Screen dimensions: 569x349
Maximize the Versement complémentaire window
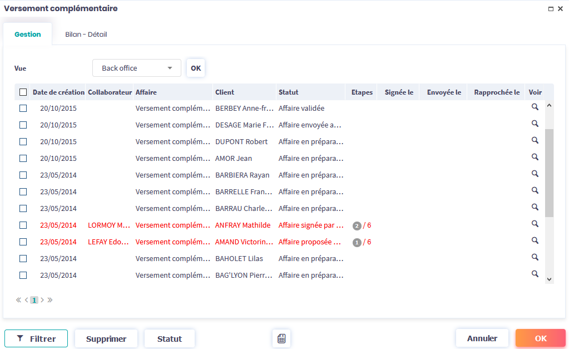551,9
